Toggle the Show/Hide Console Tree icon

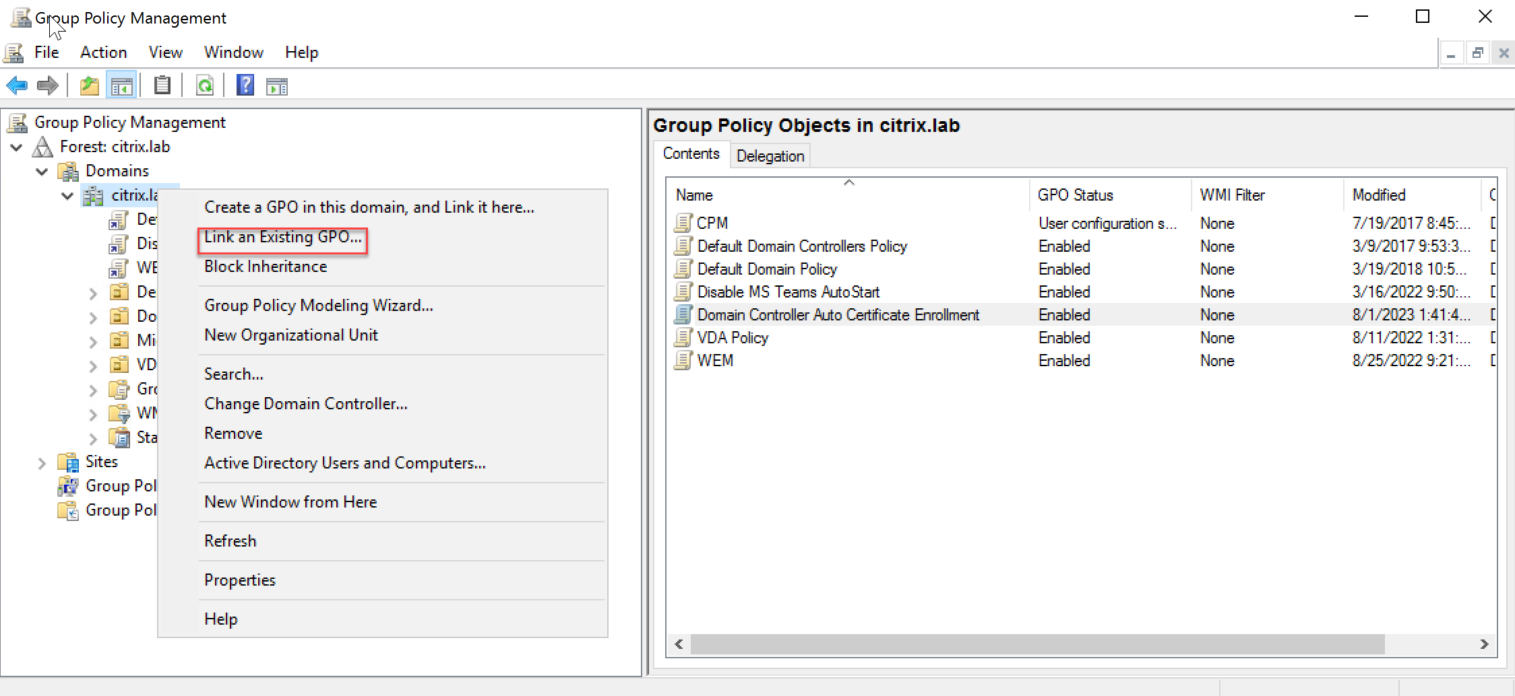[x=122, y=85]
